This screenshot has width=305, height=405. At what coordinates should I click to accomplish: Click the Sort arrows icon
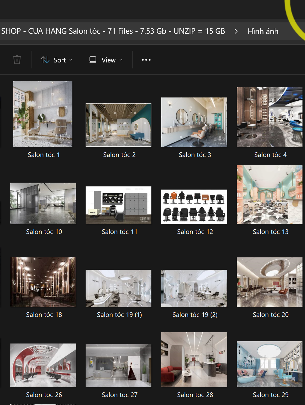coord(45,60)
